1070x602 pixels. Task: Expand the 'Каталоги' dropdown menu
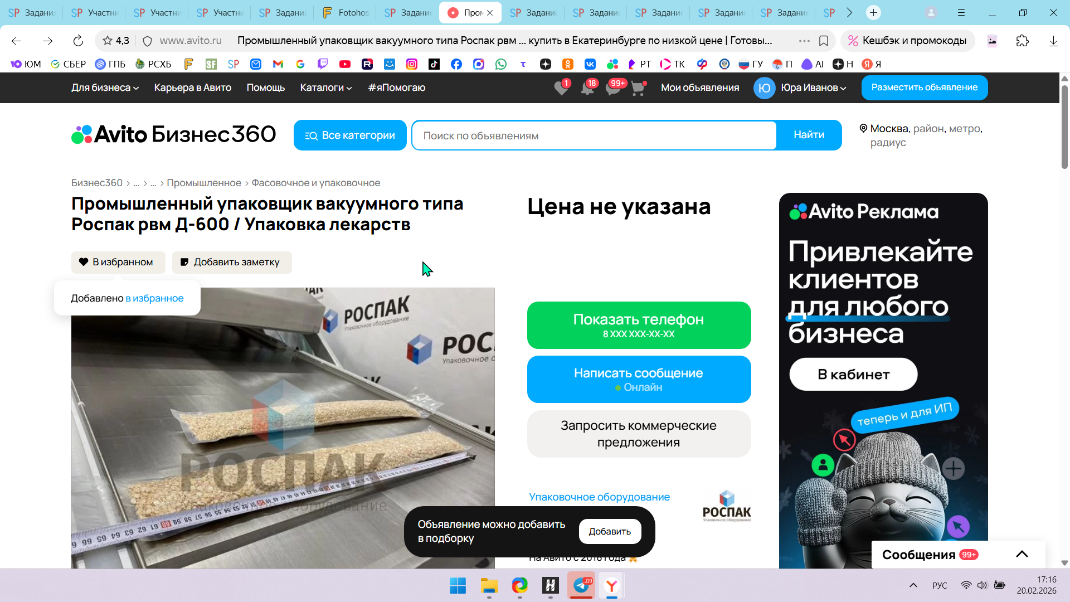[x=326, y=88]
